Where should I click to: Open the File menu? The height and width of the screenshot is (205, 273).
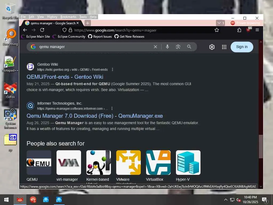pos(23,17)
